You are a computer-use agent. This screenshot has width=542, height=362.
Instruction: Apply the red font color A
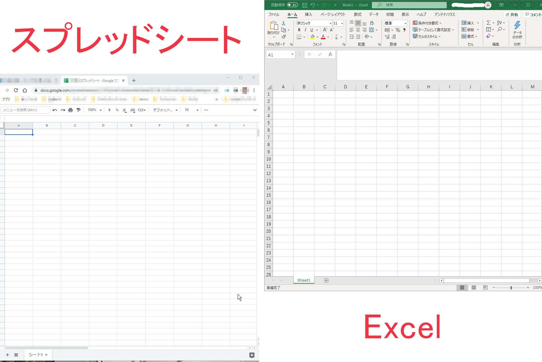(323, 37)
